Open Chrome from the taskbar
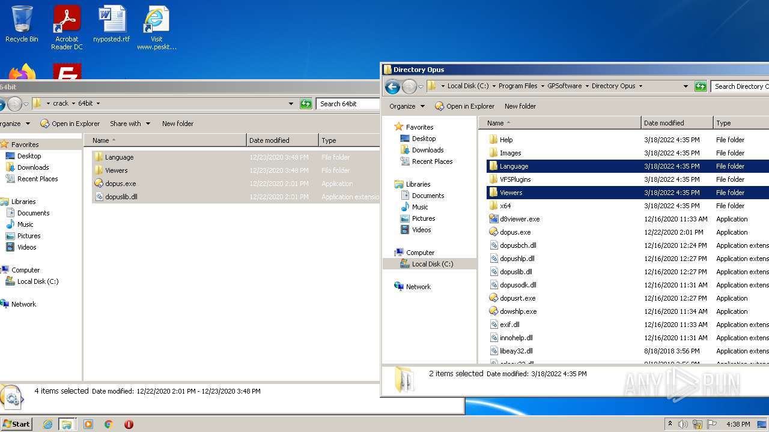The width and height of the screenshot is (769, 432). point(109,424)
